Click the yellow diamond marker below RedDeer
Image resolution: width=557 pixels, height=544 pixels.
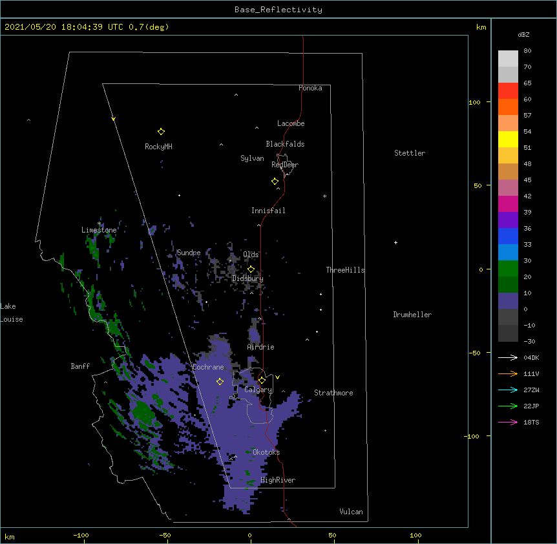point(275,182)
